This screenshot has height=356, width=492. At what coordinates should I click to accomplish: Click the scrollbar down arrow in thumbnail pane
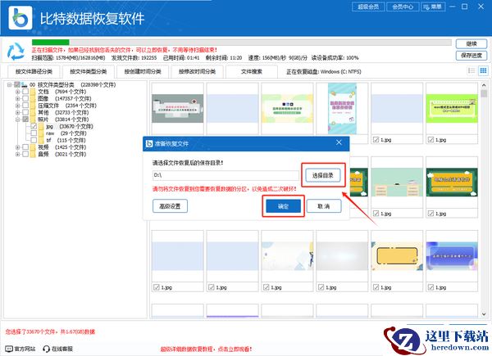(x=484, y=314)
